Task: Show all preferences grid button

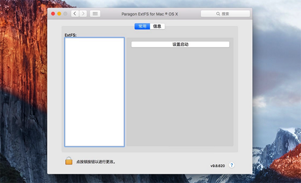Action: pos(95,13)
